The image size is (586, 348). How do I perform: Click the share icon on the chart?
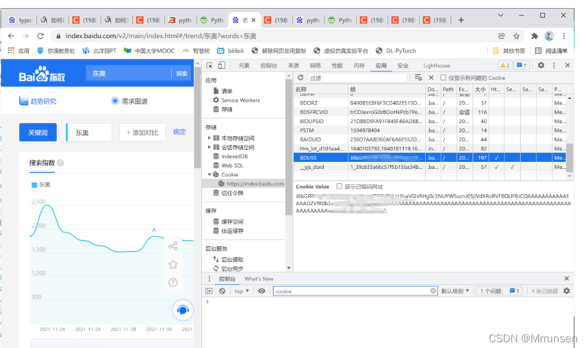click(173, 246)
